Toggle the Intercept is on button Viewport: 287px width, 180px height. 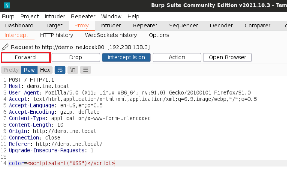click(x=126, y=57)
